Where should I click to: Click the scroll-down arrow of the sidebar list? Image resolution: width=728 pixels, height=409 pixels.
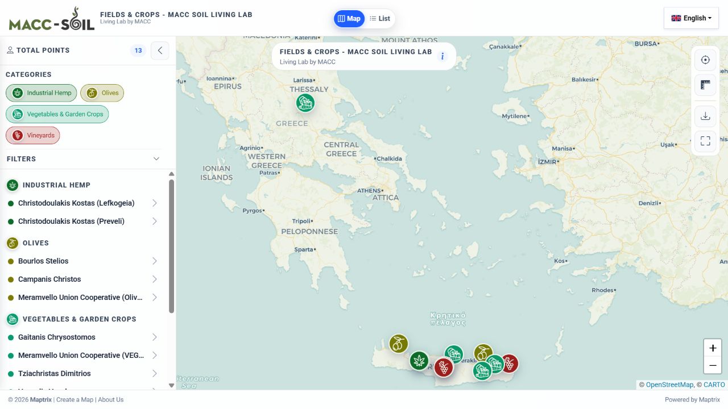[171, 386]
